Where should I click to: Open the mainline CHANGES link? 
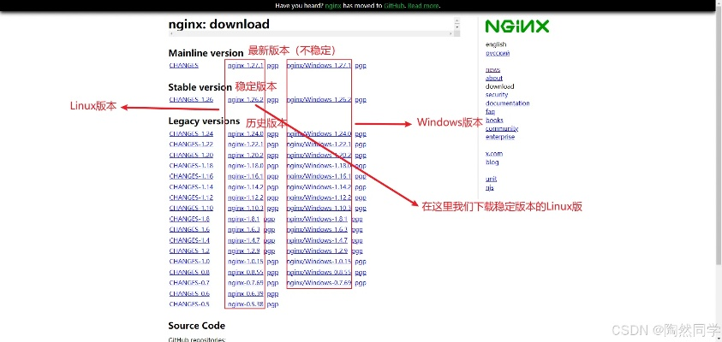pos(184,65)
